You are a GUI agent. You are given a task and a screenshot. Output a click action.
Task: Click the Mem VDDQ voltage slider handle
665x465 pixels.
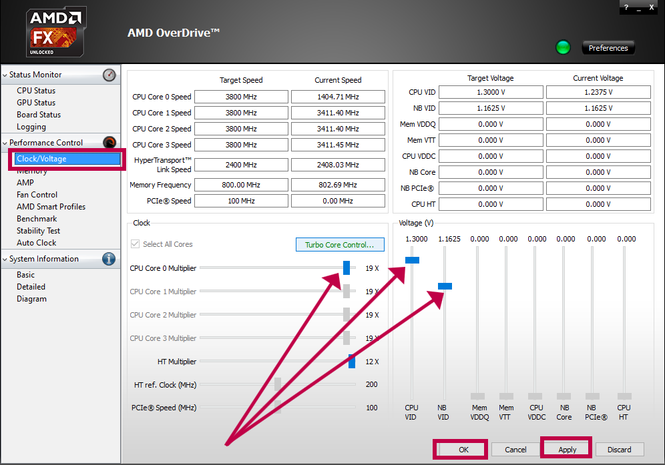coord(477,396)
